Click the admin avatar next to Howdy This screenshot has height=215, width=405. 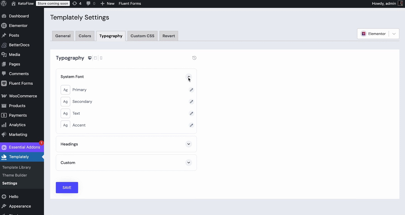(x=400, y=3)
